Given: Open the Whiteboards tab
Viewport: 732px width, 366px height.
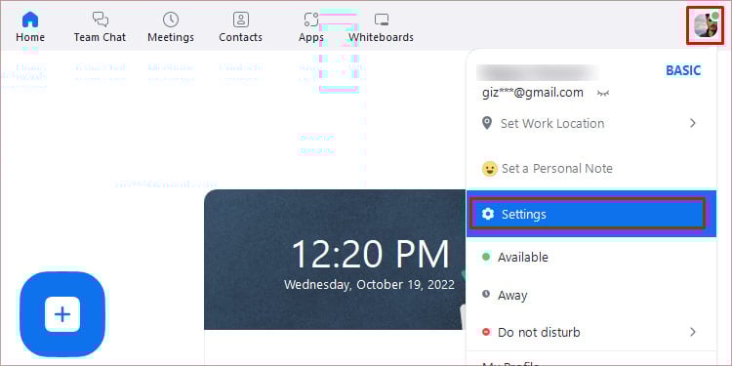Looking at the screenshot, I should (382, 27).
